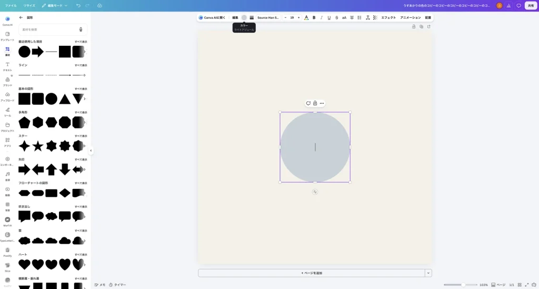The width and height of the screenshot is (539, 289).
Task: Toggle underline text formatting
Action: pos(329,17)
